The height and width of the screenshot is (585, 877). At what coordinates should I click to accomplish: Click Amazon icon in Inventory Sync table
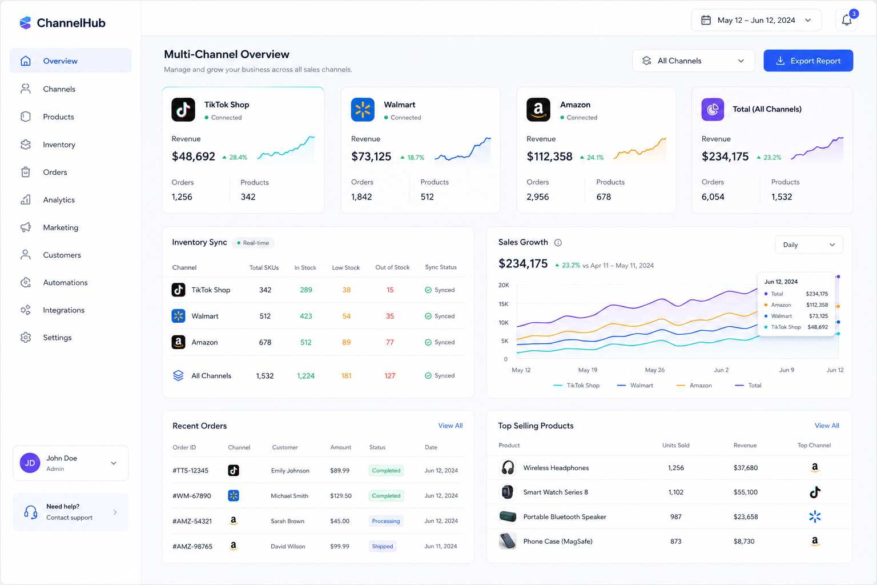[178, 342]
